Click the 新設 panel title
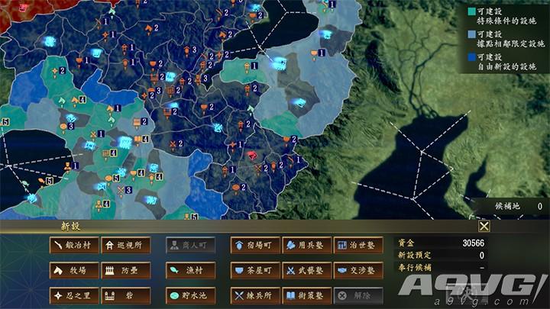550x309 pixels. (71, 227)
